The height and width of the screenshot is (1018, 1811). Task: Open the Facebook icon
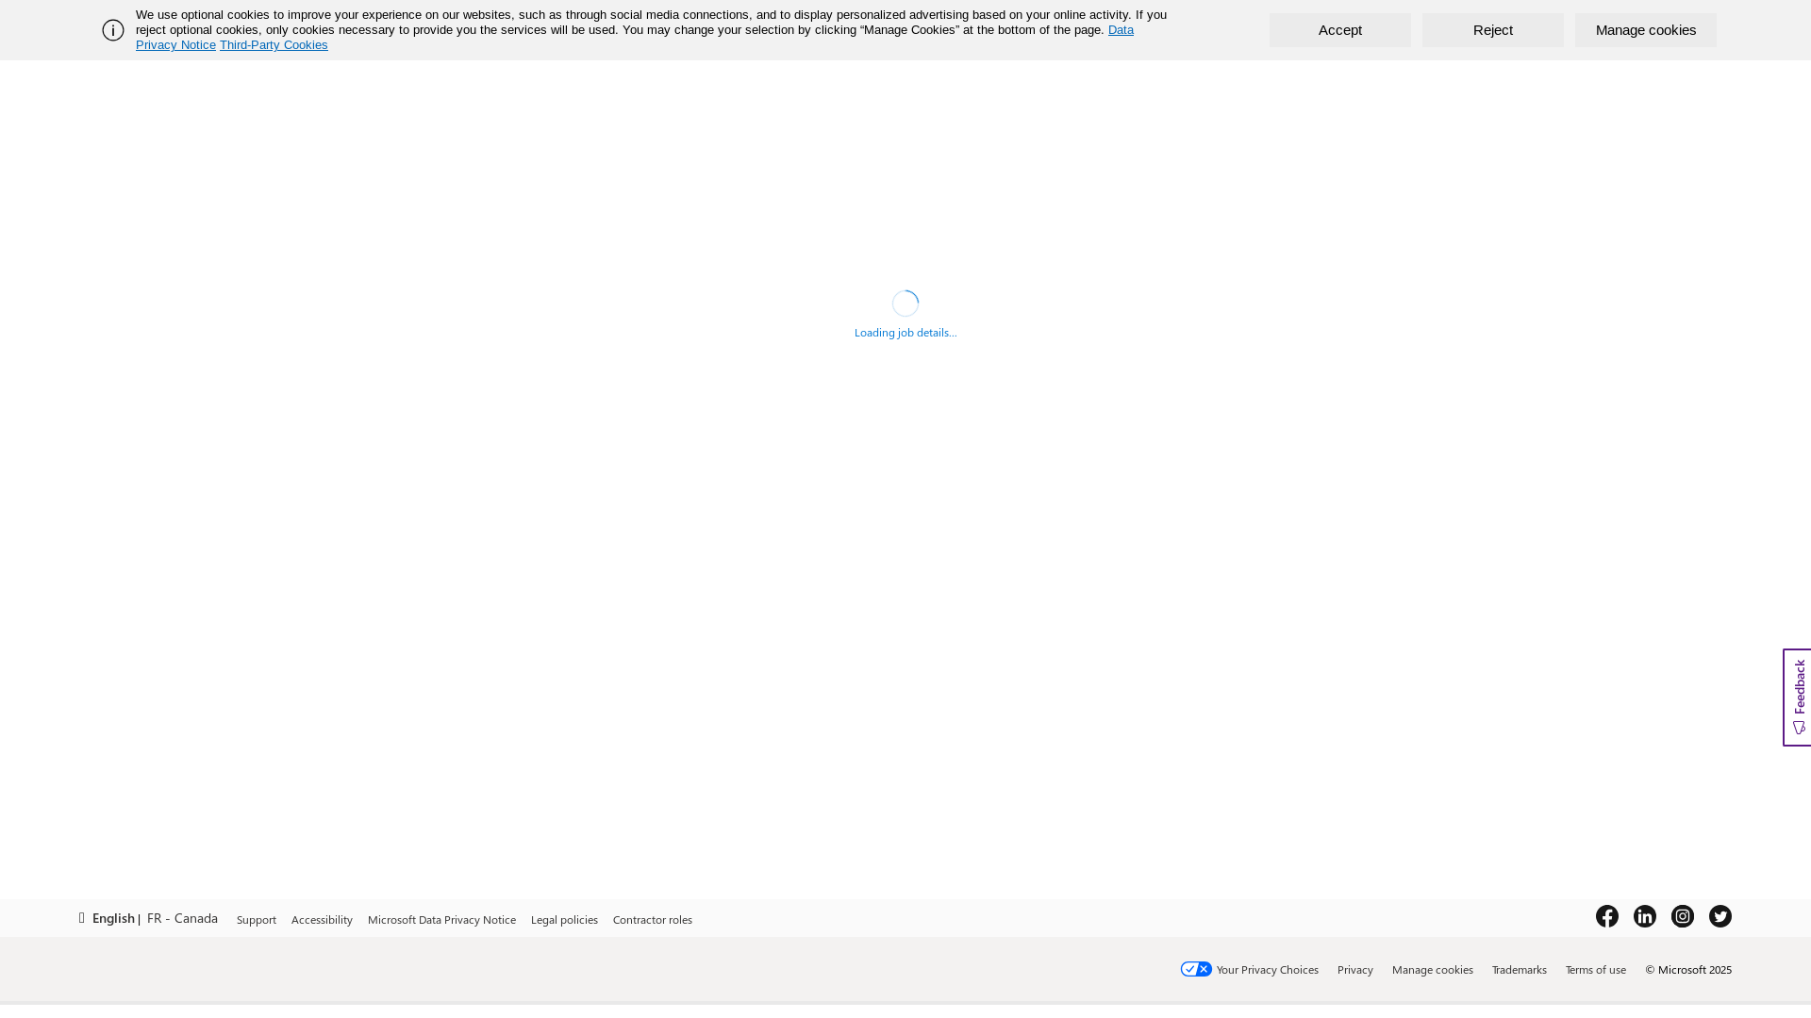[x=1607, y=916]
